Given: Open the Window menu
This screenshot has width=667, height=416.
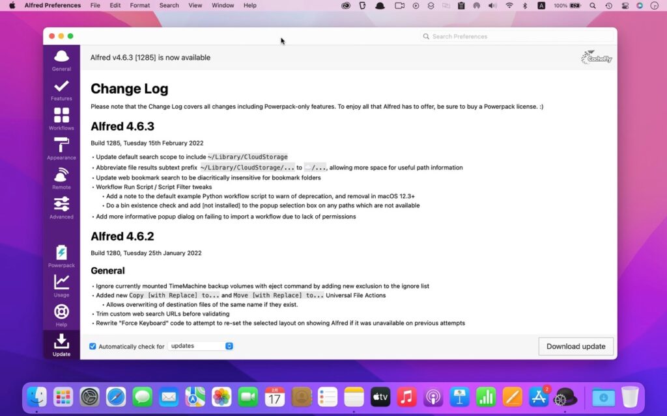Looking at the screenshot, I should coord(223,5).
